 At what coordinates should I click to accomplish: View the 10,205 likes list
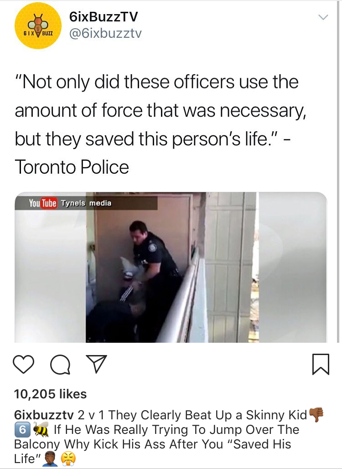coord(50,394)
